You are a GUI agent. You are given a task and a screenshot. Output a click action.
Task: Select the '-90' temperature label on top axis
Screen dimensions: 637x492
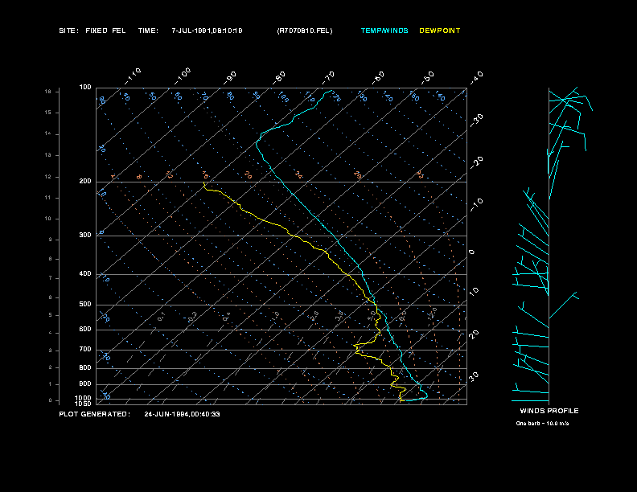pos(230,77)
